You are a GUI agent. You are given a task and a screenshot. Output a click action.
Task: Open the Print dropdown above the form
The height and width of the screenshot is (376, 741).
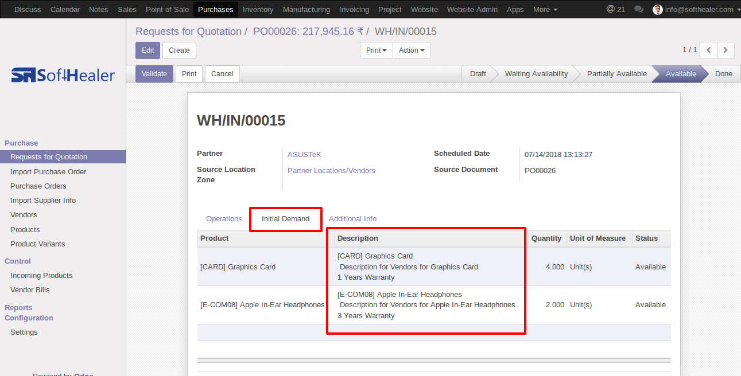377,50
